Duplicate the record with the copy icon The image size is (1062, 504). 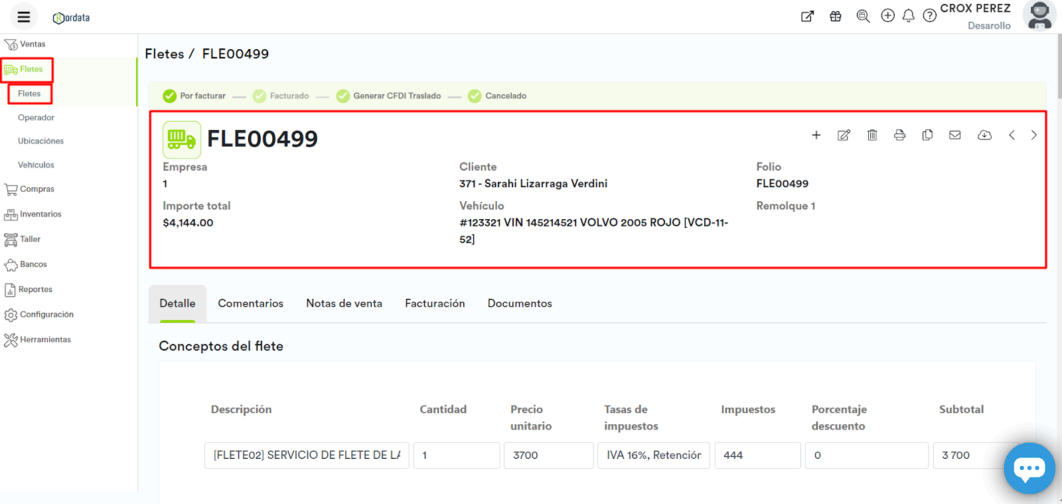[x=927, y=135]
